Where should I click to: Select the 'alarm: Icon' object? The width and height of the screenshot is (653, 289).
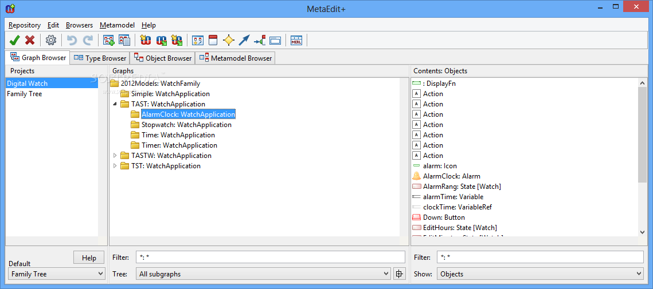[x=440, y=166]
